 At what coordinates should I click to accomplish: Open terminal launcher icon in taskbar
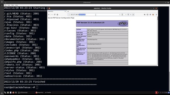(16, 93)
